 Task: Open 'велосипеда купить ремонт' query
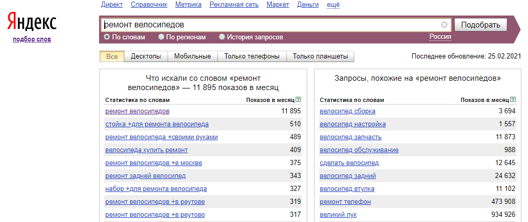click(x=146, y=150)
